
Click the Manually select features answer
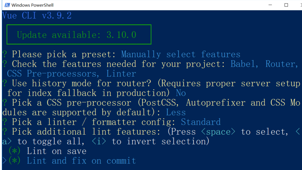181,54
